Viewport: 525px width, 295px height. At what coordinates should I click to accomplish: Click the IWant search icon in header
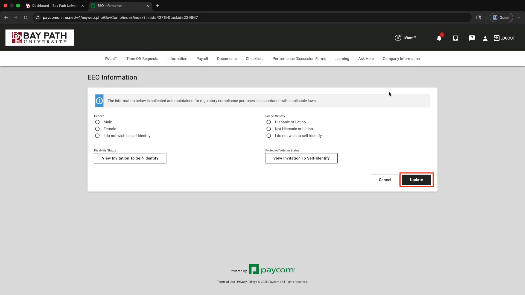(x=398, y=38)
